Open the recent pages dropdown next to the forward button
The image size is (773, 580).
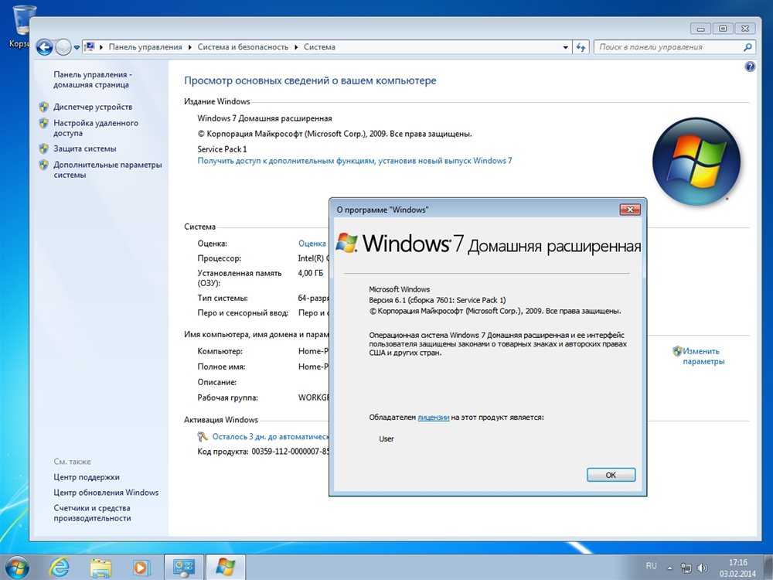click(x=77, y=47)
